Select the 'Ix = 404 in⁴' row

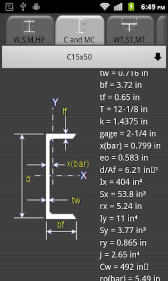tap(121, 182)
